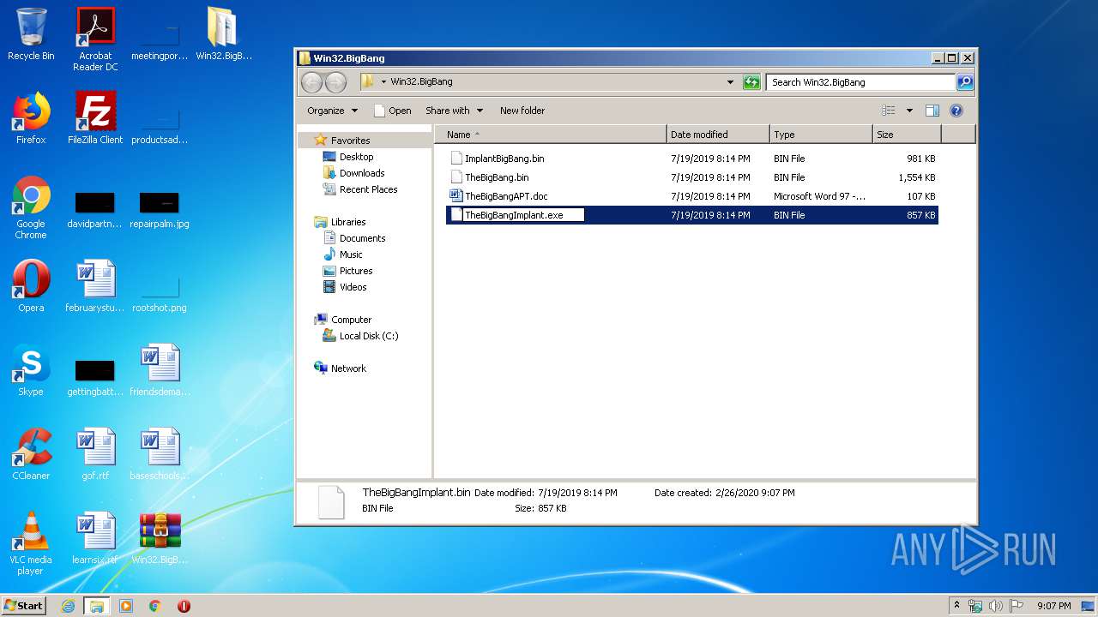The width and height of the screenshot is (1098, 617).
Task: Select learnsix.rtf desktop file
Action: tap(95, 538)
